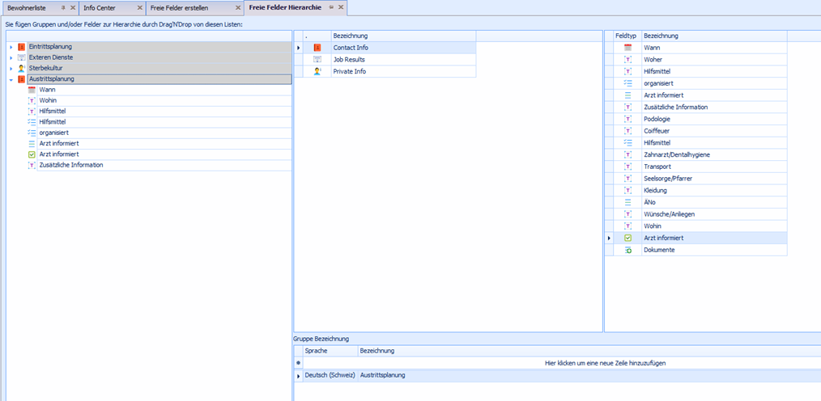821x401 pixels.
Task: Click the list icon beside ÄNo
Action: point(627,202)
